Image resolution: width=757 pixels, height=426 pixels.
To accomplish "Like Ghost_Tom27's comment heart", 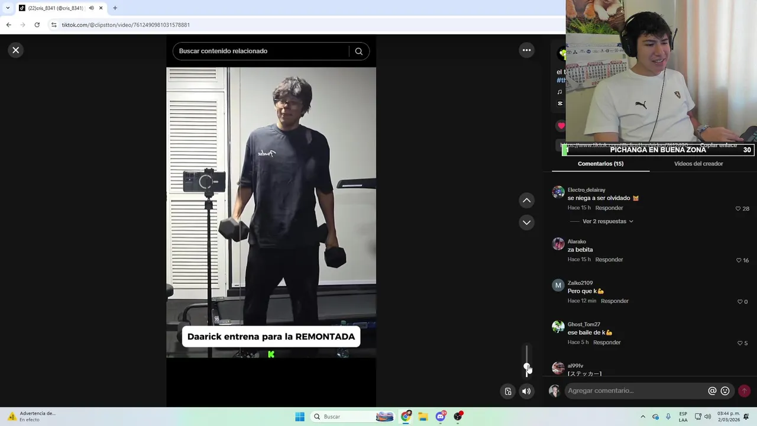I will click(x=739, y=343).
